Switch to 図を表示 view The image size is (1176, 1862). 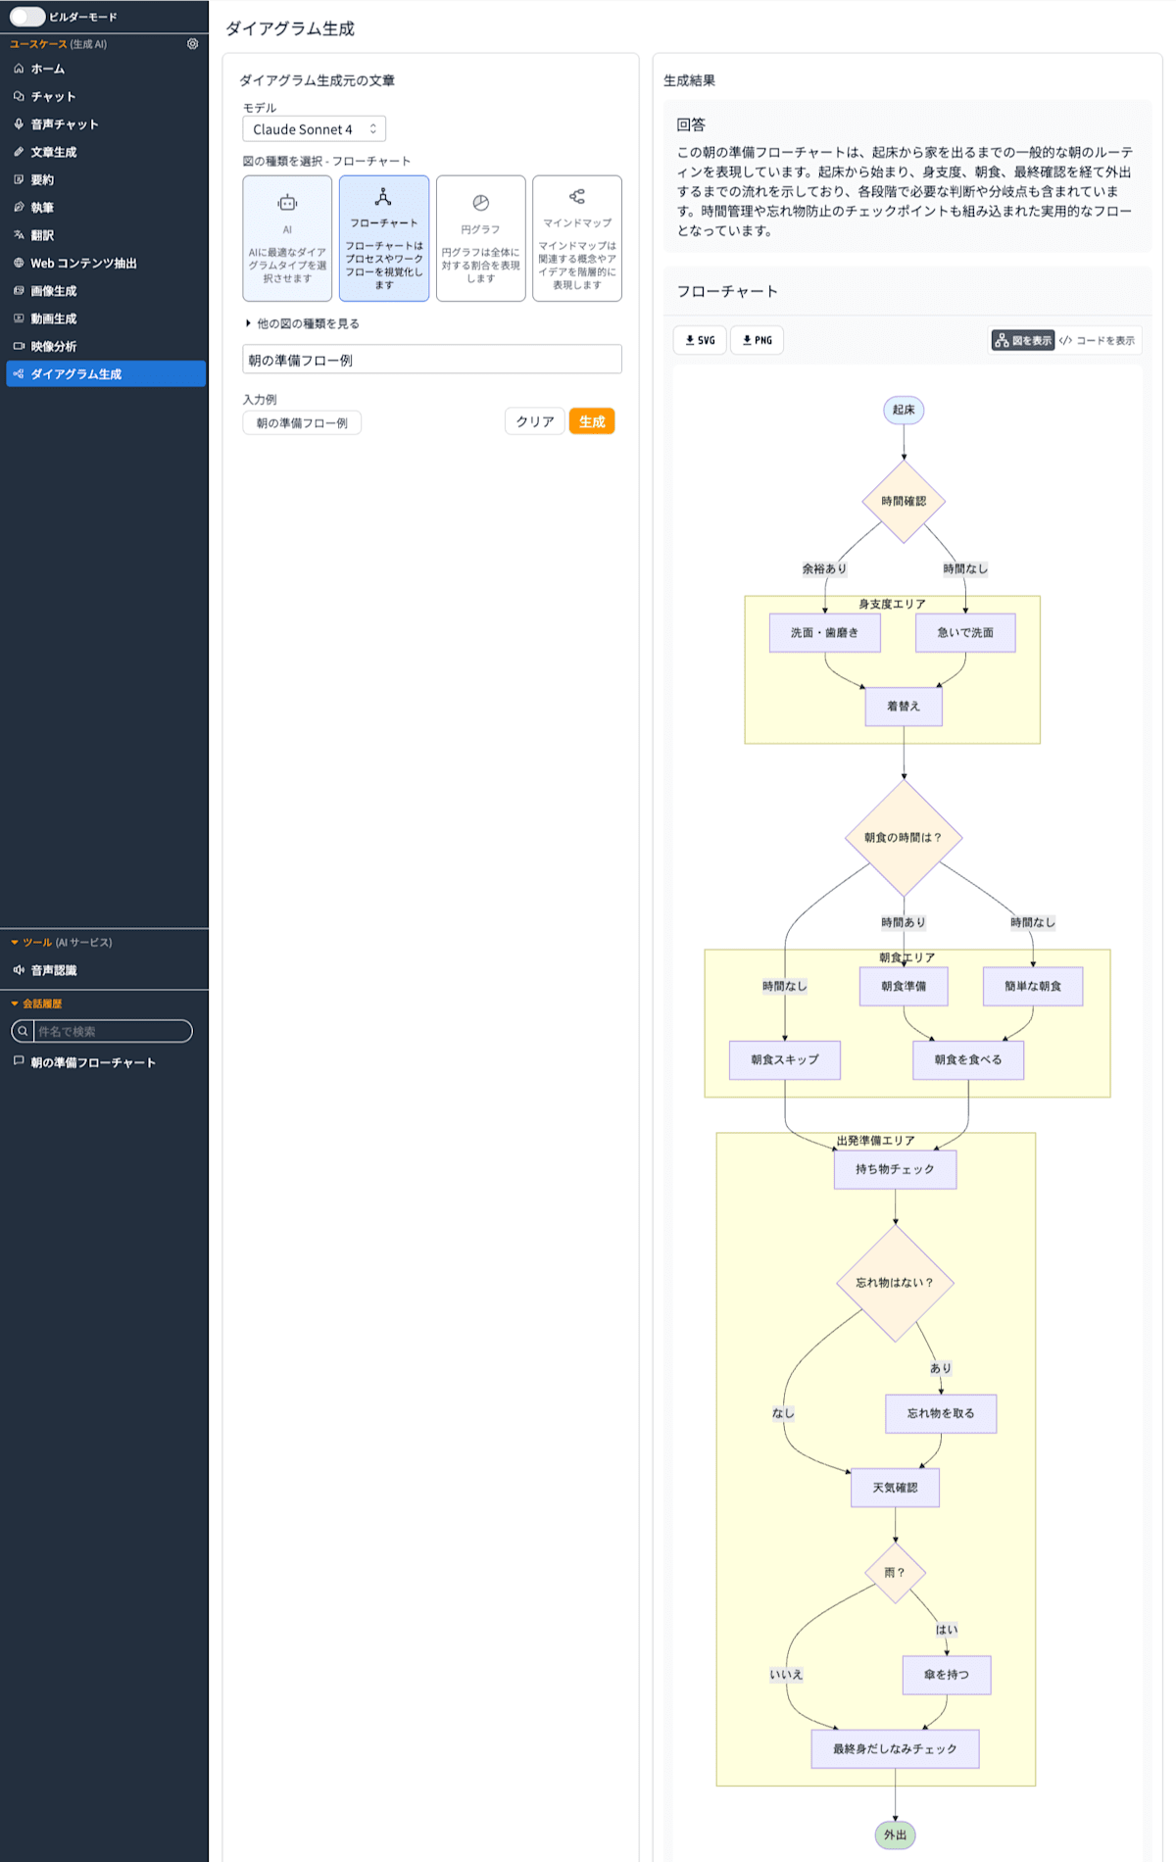(x=1022, y=340)
